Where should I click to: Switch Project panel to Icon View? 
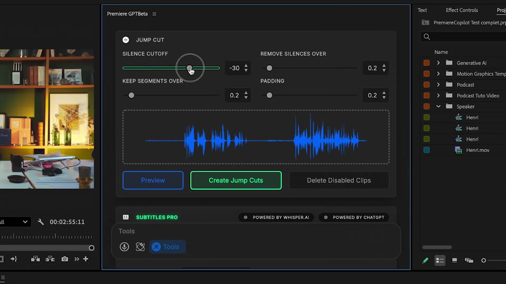pyautogui.click(x=454, y=260)
